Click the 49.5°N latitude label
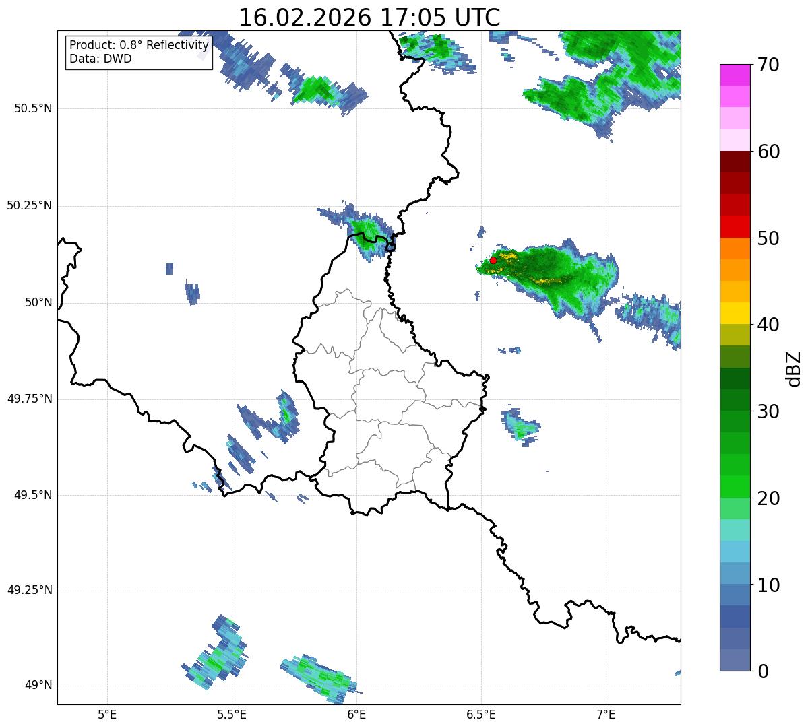 coord(32,495)
